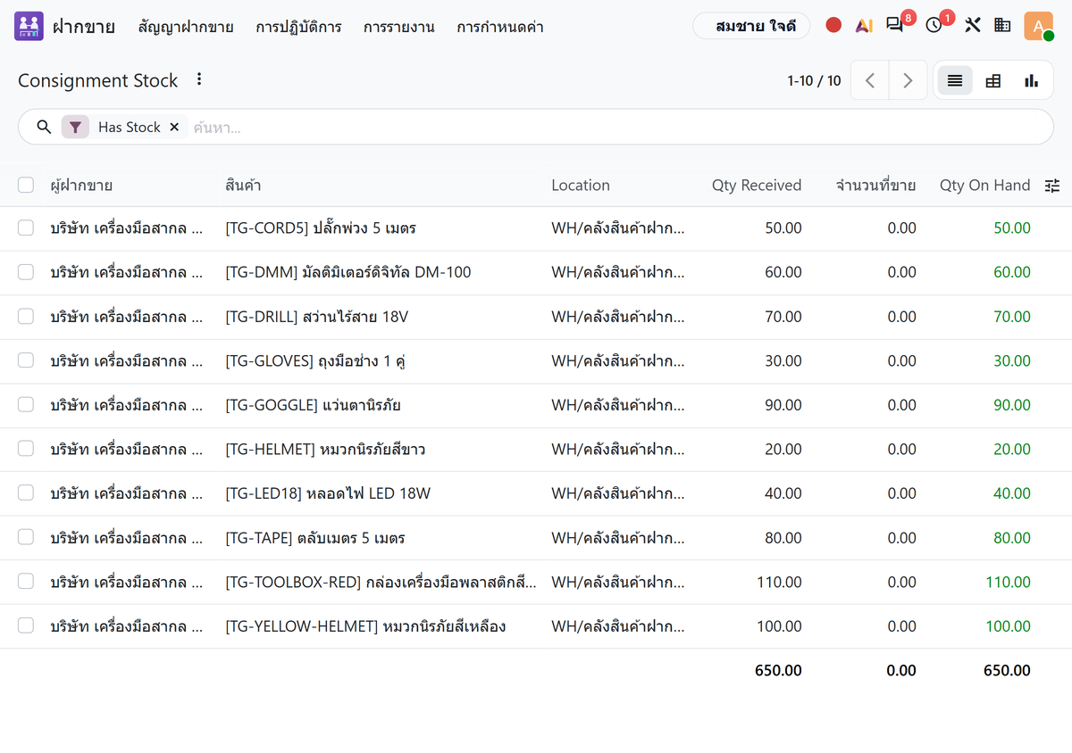Select the TG-DRILL row checkbox
Image resolution: width=1072 pixels, height=753 pixels.
click(26, 316)
